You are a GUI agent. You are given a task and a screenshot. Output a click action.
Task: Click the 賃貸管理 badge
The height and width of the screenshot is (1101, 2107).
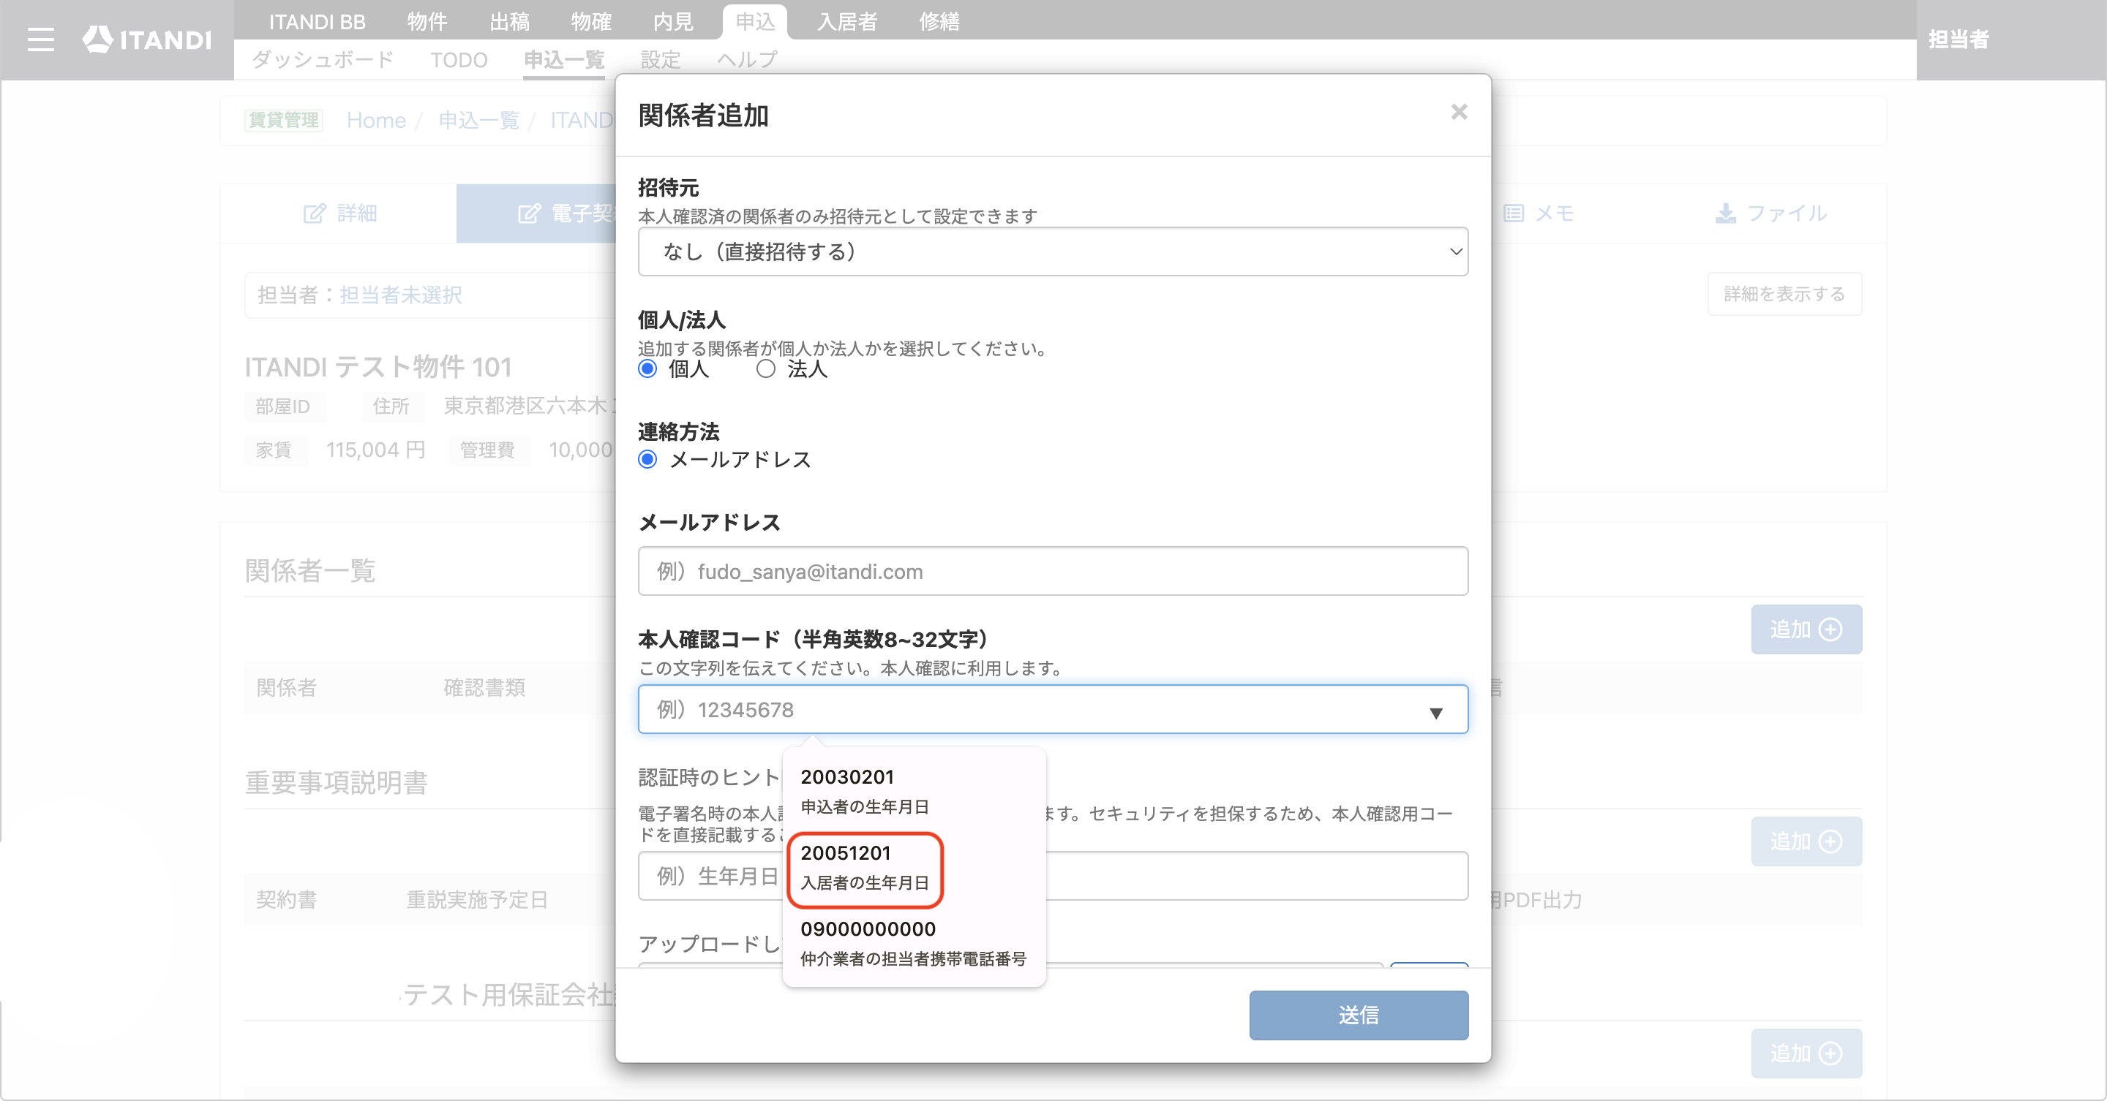point(283,120)
